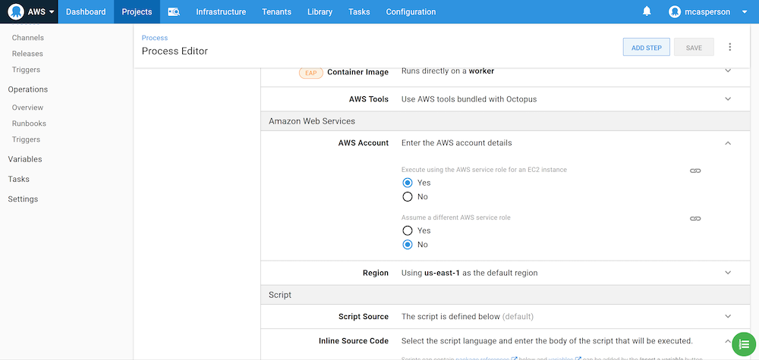Click 'Using us-east-1 as the default region'
This screenshot has height=360, width=759.
click(x=470, y=273)
